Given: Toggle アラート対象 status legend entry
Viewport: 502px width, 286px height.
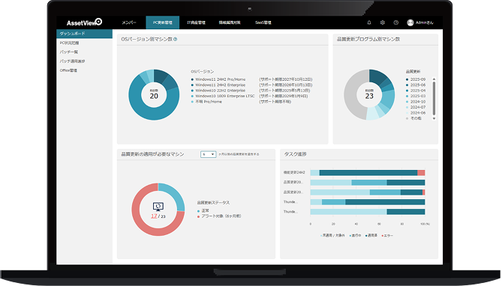Looking at the screenshot, I should 219,216.
